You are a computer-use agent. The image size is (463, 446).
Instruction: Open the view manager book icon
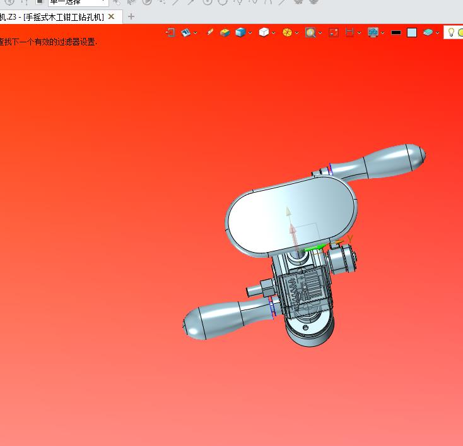click(185, 32)
